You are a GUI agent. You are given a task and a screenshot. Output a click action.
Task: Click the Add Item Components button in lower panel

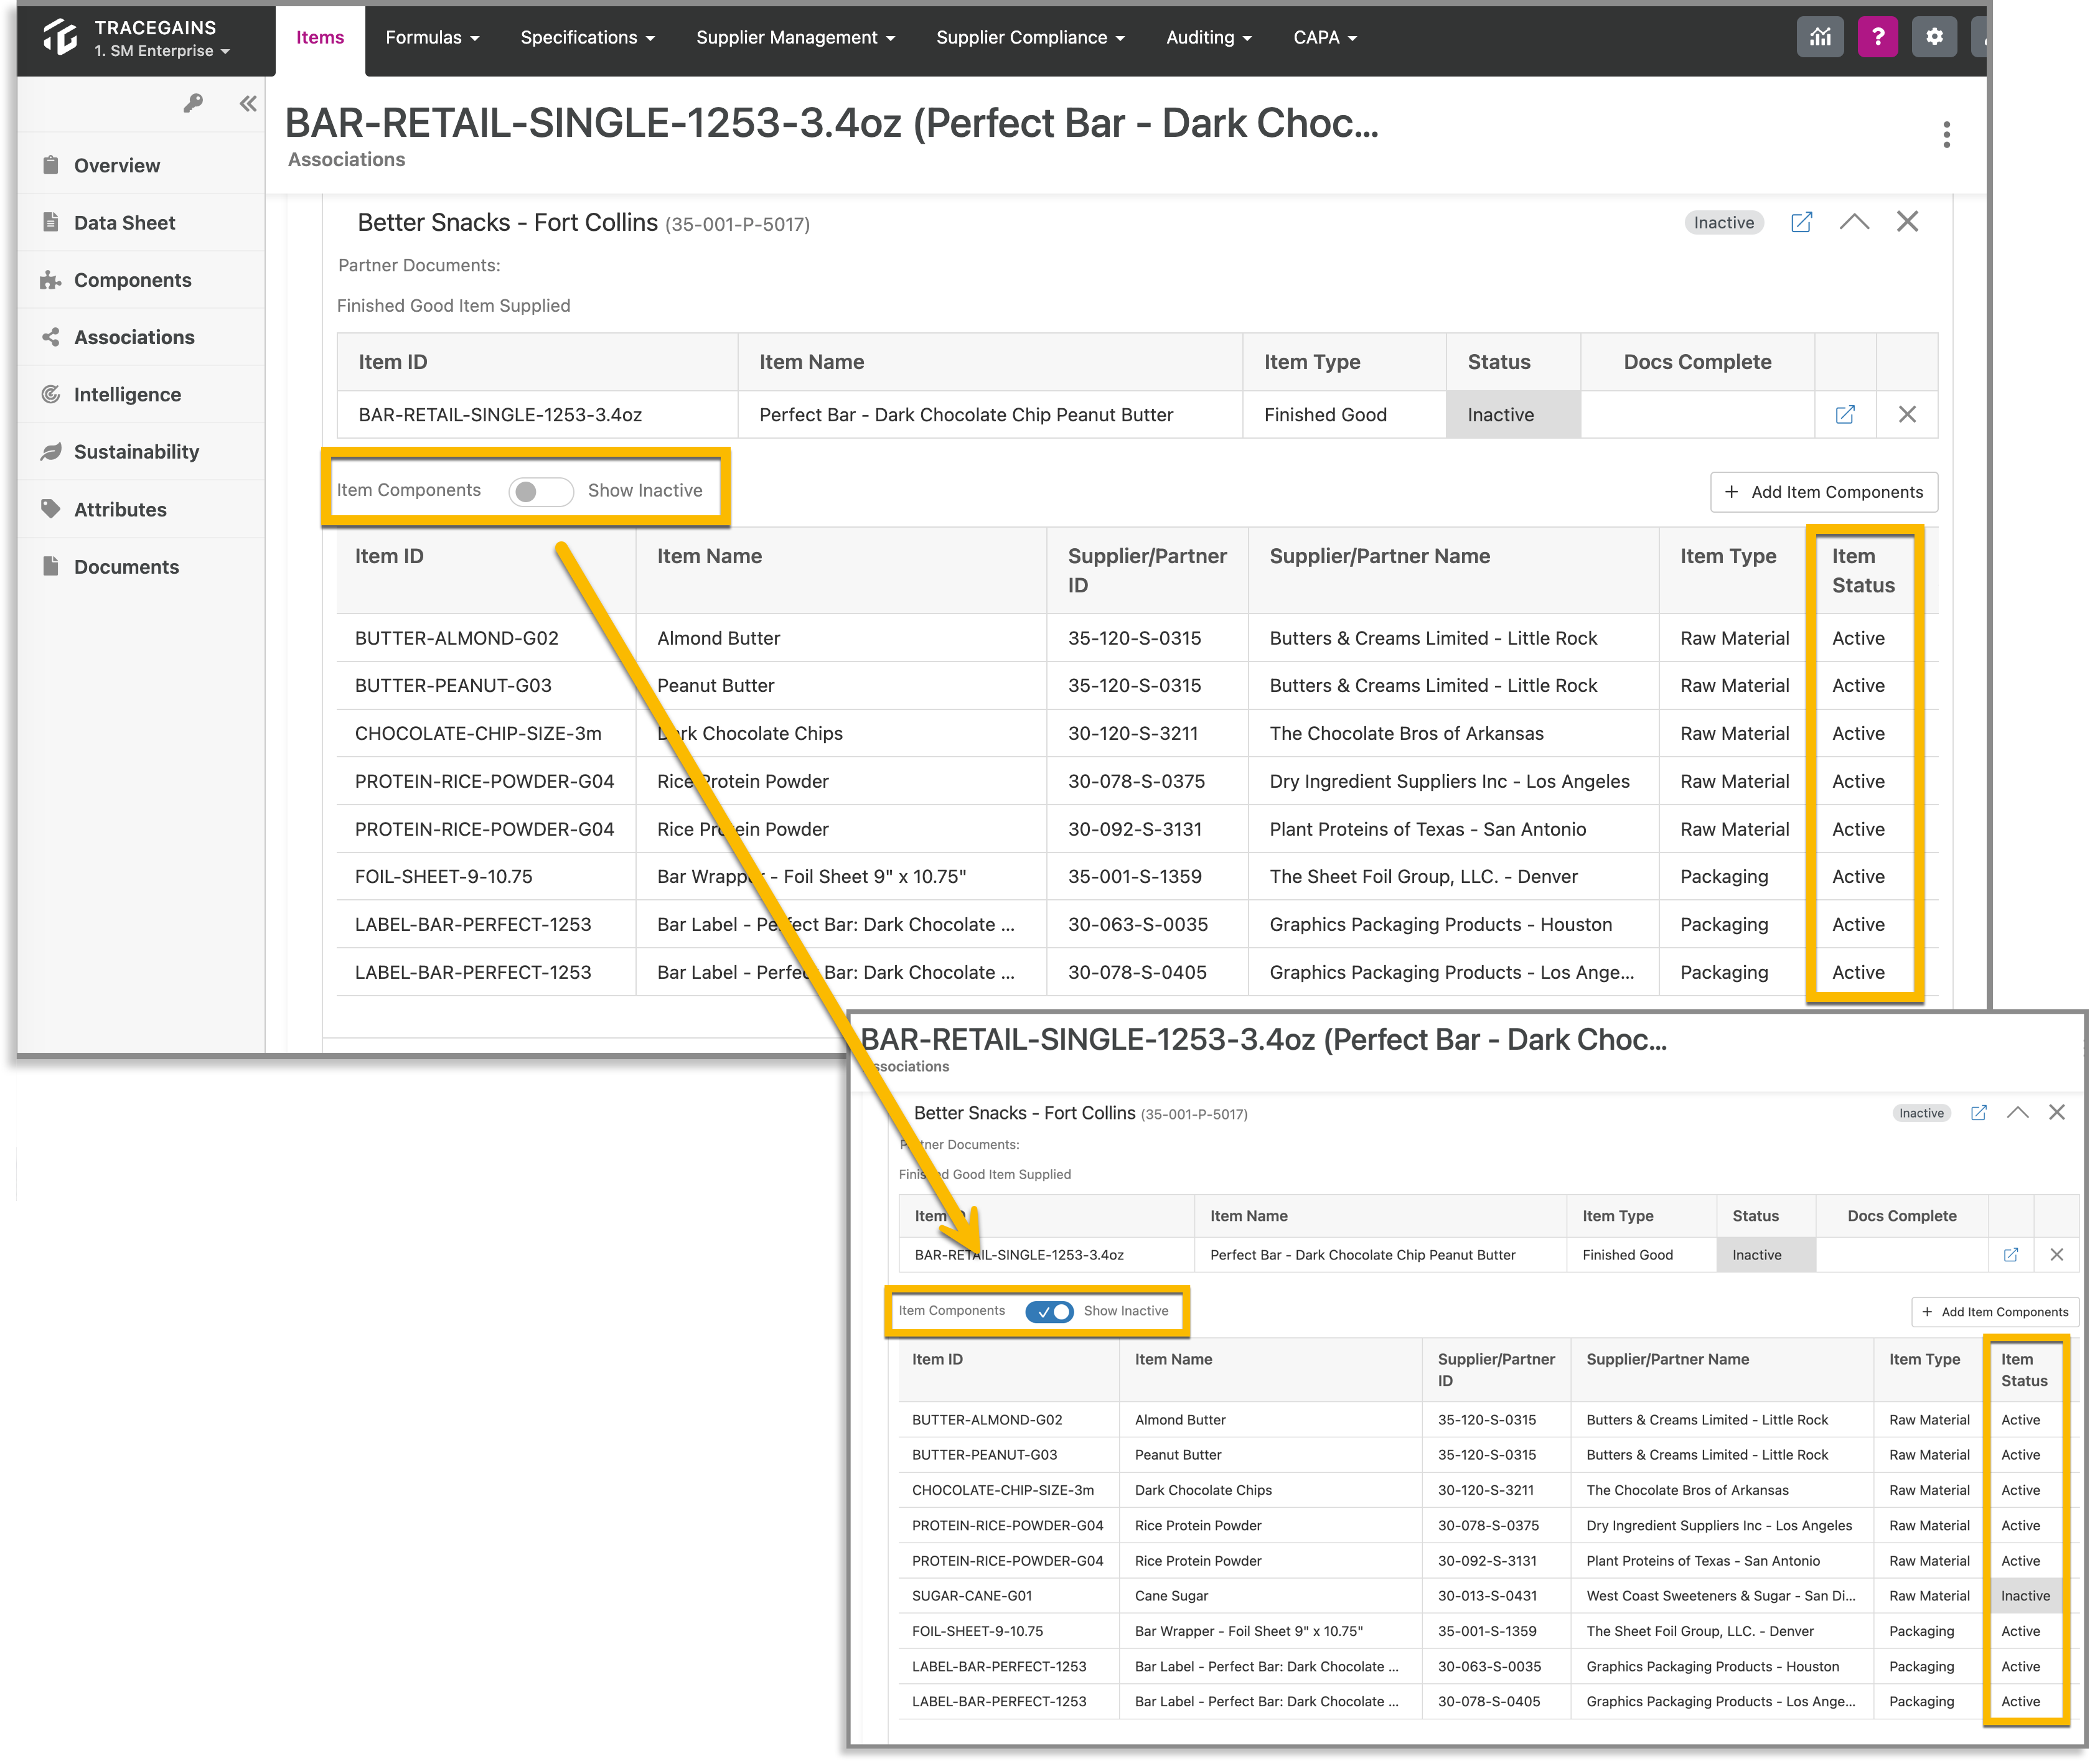click(1994, 1312)
